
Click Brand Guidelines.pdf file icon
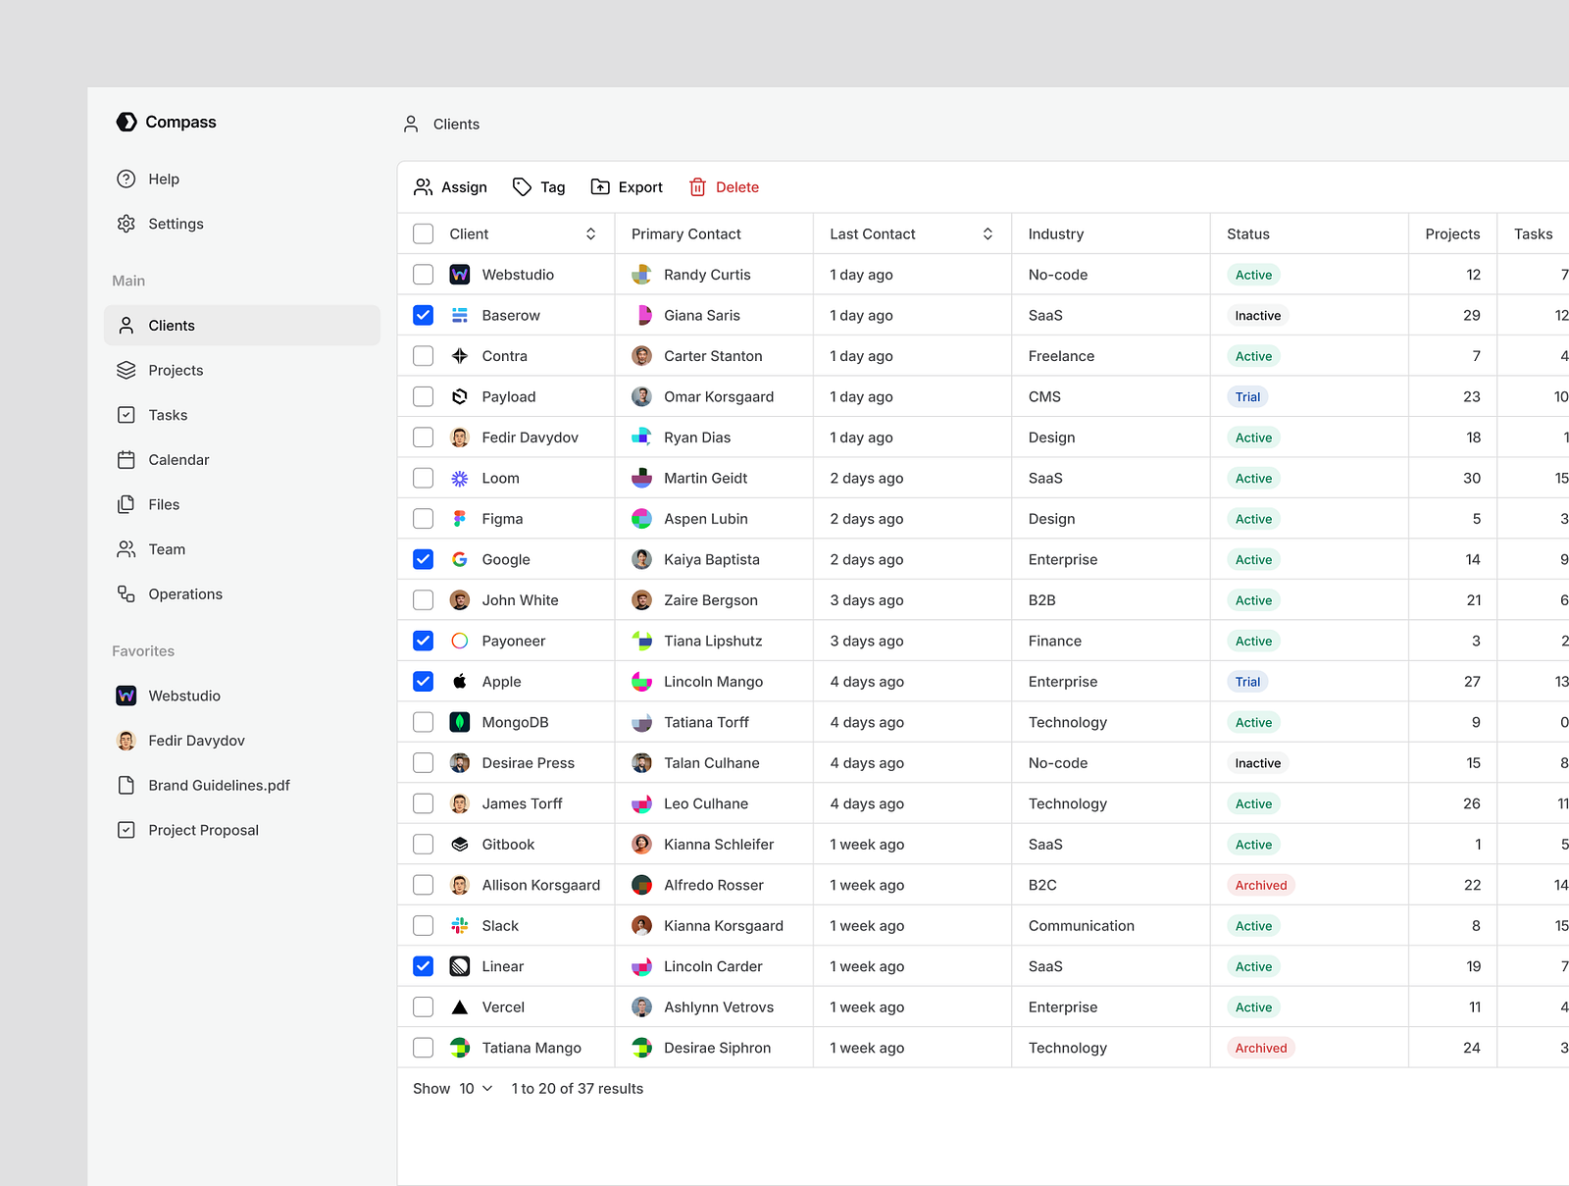tap(127, 785)
